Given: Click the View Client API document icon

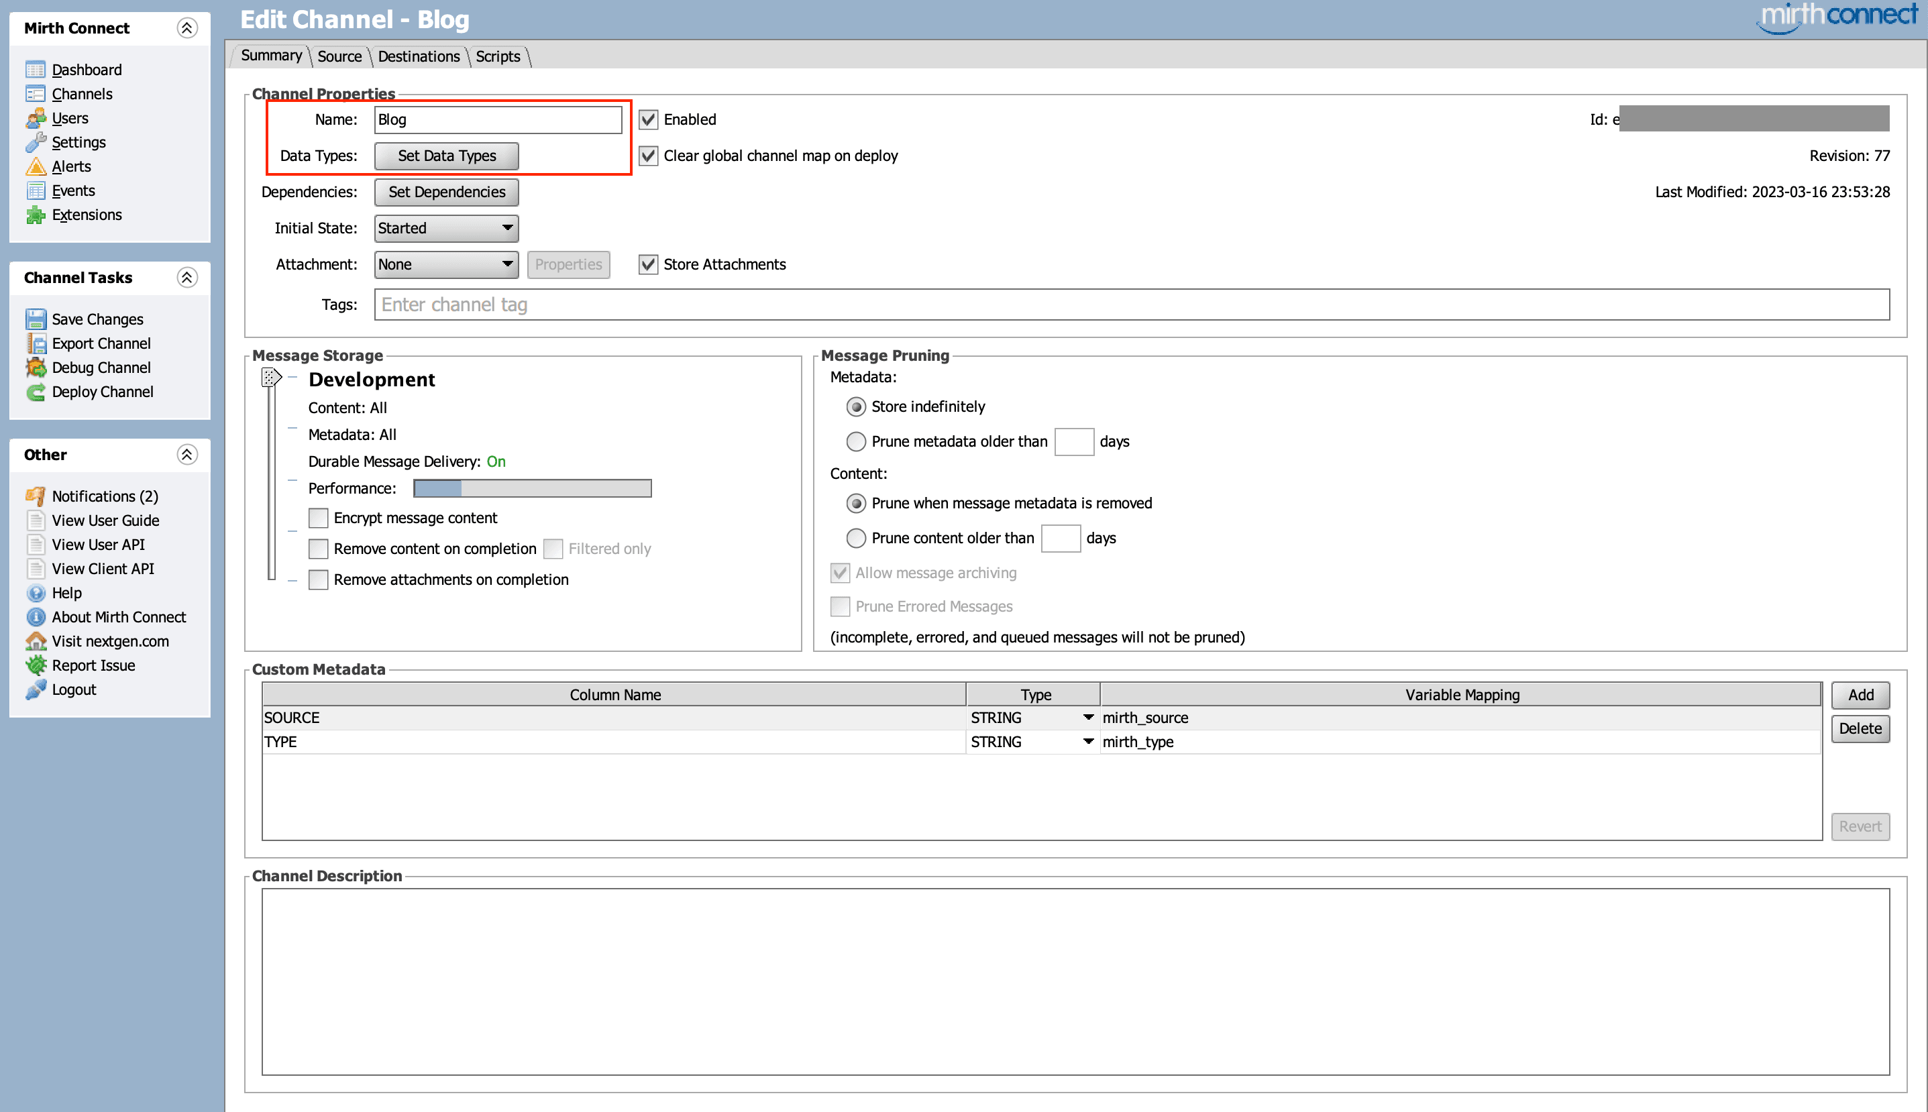Looking at the screenshot, I should 35,569.
